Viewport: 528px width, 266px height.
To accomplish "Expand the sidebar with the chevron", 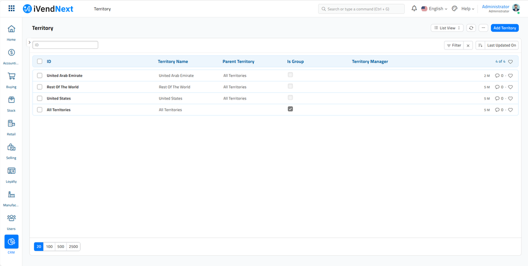I will click(29, 42).
